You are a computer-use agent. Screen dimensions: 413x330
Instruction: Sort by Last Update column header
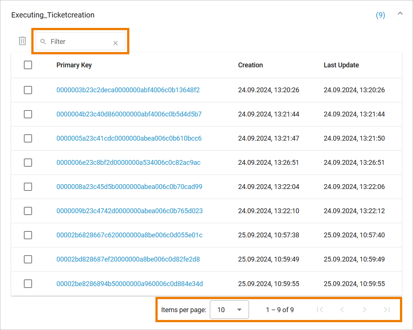pos(341,65)
